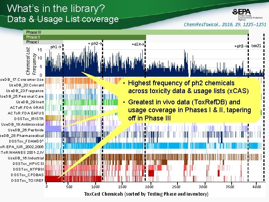Click the x-axis tick 2000

149,187
